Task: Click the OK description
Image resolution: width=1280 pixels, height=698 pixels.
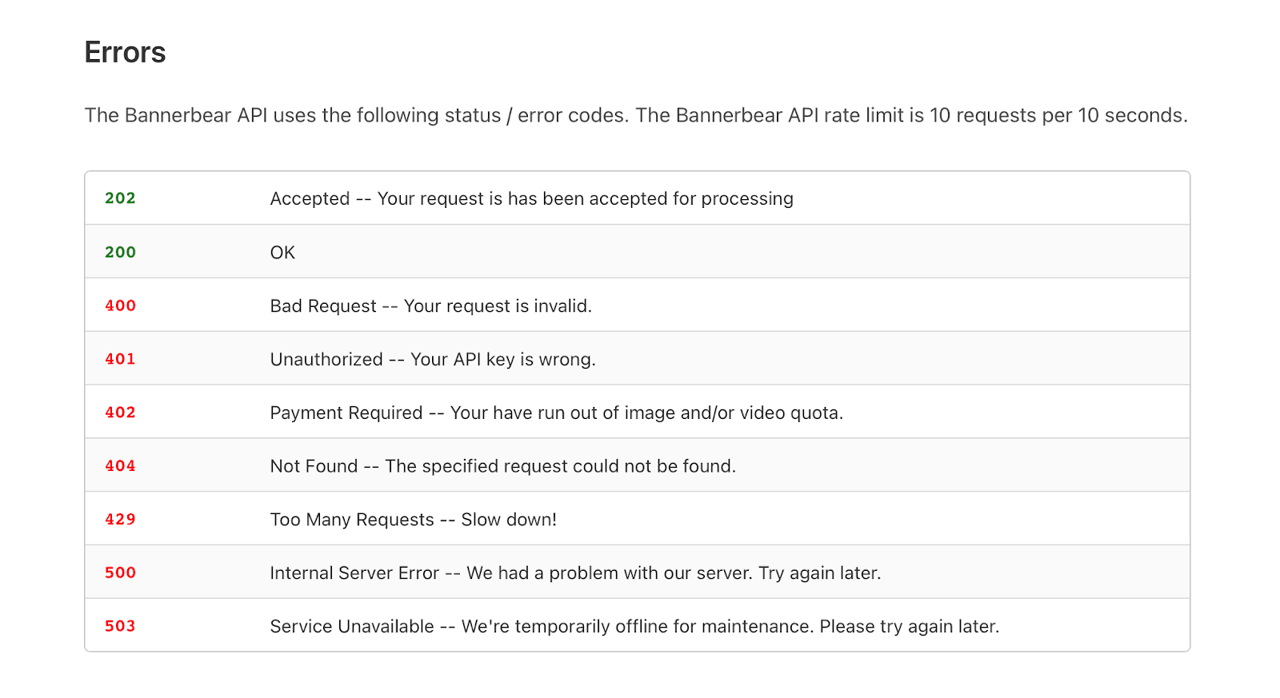Action: (282, 253)
